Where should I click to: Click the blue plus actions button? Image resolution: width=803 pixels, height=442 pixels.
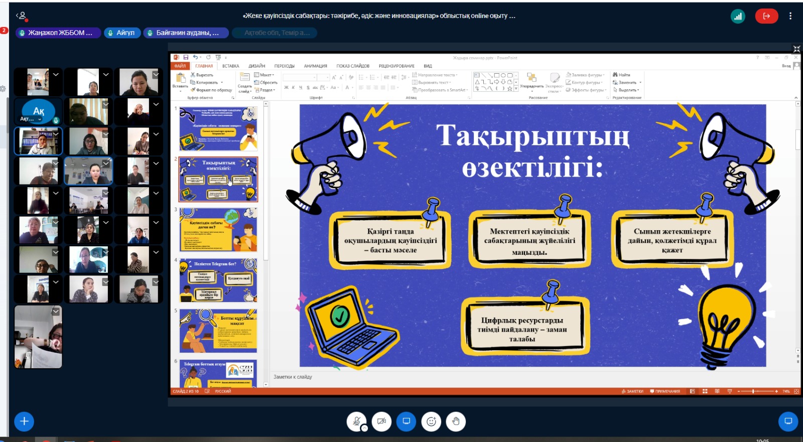pyautogui.click(x=24, y=421)
